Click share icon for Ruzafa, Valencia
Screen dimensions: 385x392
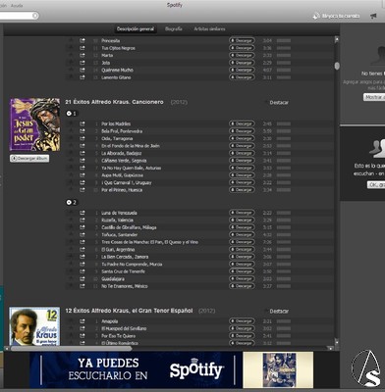click(82, 220)
